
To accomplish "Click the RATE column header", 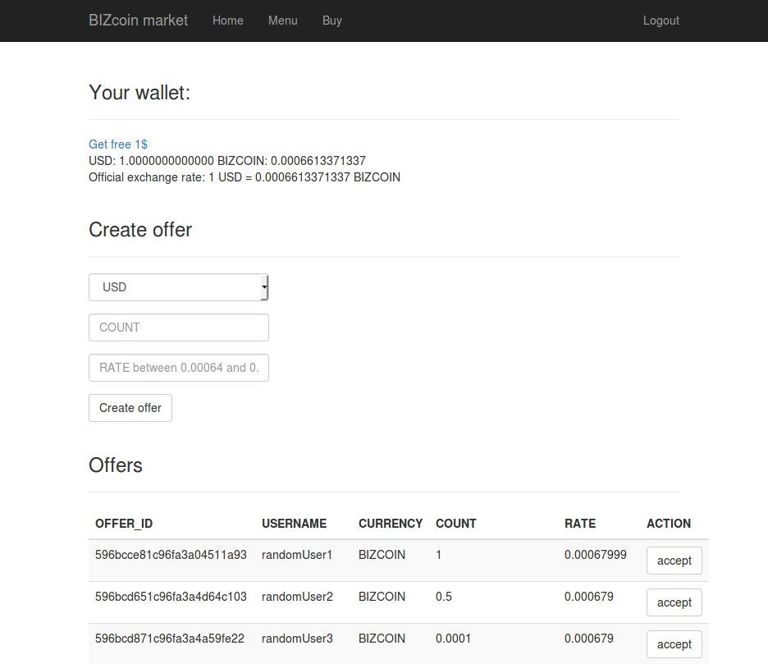I will pos(579,524).
